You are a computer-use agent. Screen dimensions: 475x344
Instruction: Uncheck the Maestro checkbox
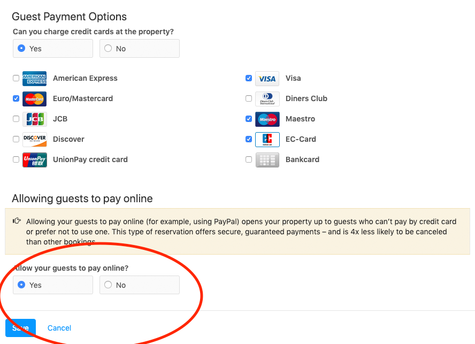tap(249, 119)
